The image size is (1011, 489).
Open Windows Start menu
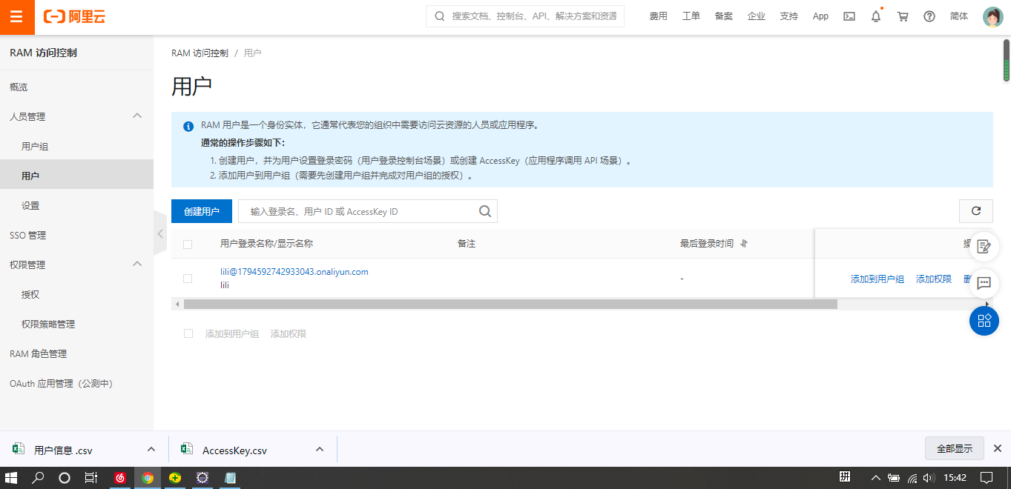[x=11, y=478]
